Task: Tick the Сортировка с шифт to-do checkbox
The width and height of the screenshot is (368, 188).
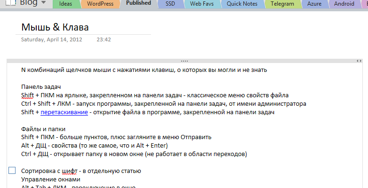Action: 12,170
